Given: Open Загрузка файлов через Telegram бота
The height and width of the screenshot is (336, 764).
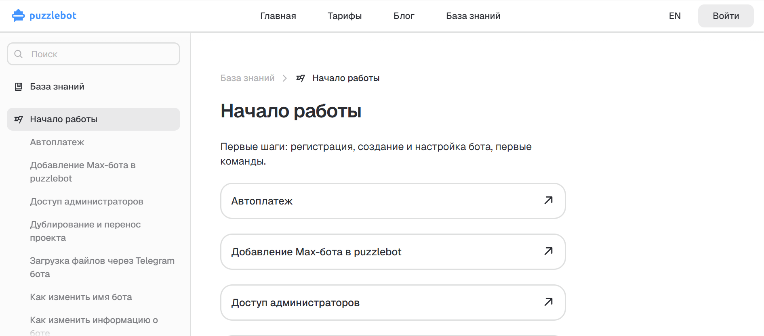Looking at the screenshot, I should click(x=102, y=267).
